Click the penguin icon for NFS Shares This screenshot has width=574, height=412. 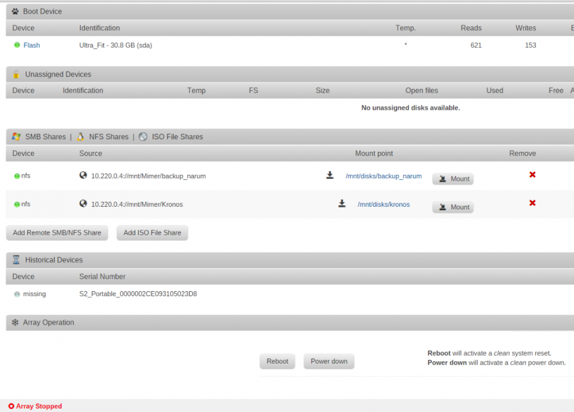point(80,137)
